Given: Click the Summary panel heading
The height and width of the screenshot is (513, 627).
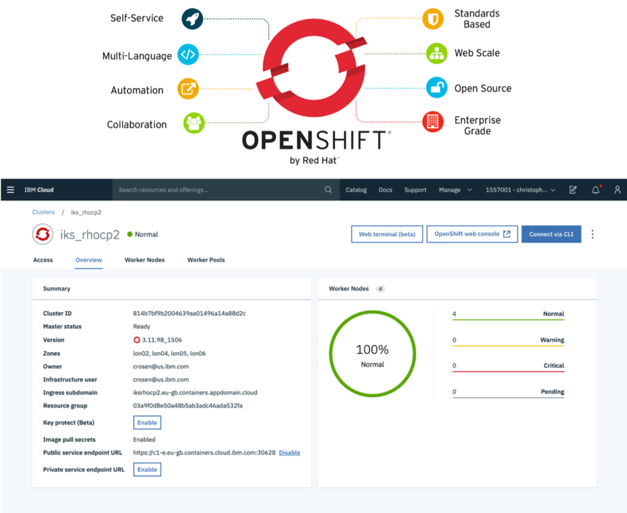Looking at the screenshot, I should 57,289.
